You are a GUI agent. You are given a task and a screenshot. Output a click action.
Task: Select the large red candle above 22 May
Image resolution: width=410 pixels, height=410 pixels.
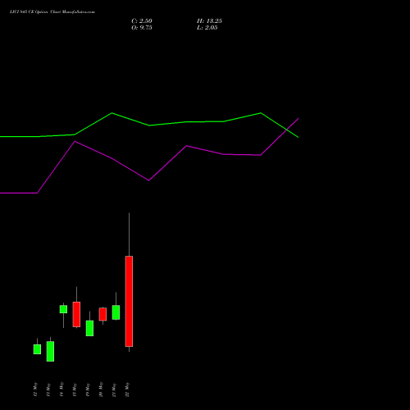tap(129, 301)
